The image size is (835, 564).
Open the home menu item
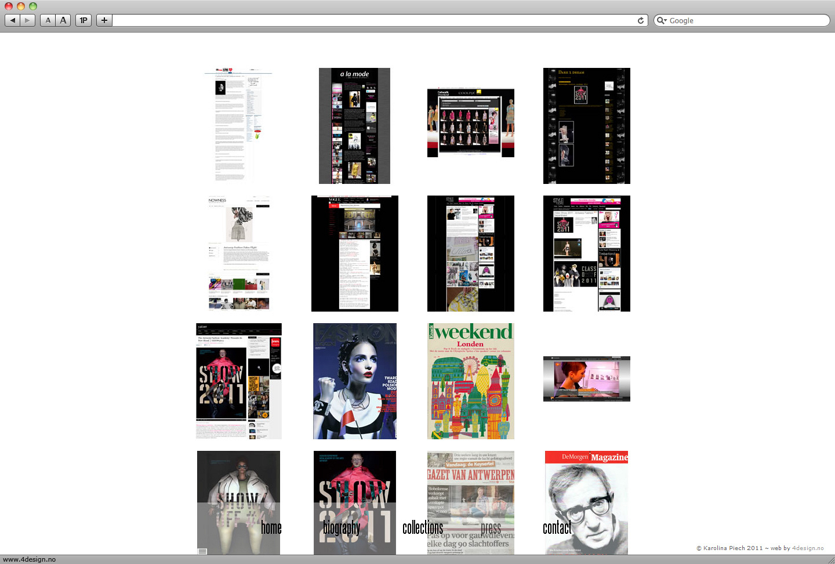pyautogui.click(x=271, y=527)
